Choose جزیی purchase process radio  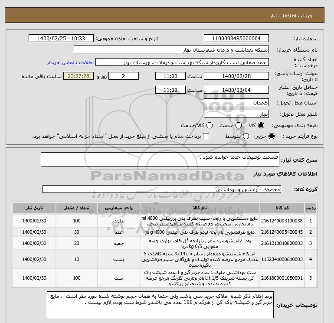point(272,136)
